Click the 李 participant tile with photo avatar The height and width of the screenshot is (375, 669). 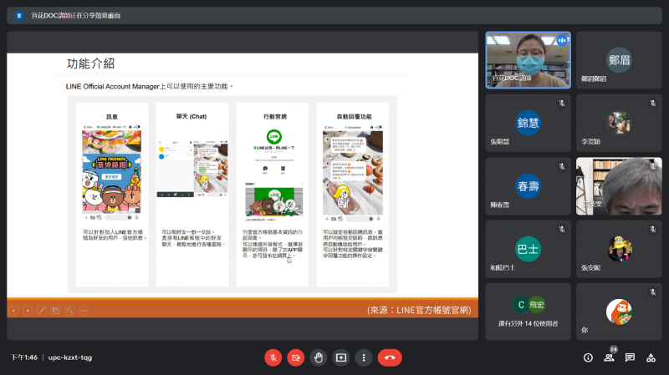(619, 123)
